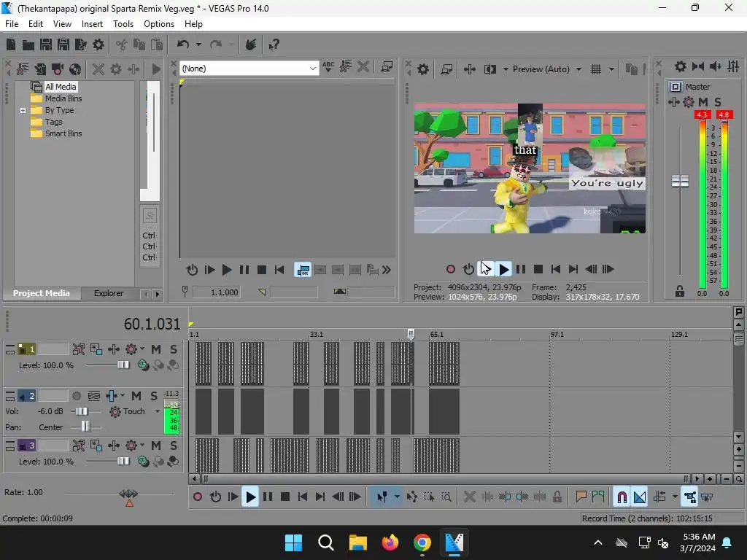
Task: Click the Master volume fader
Action: (x=680, y=181)
